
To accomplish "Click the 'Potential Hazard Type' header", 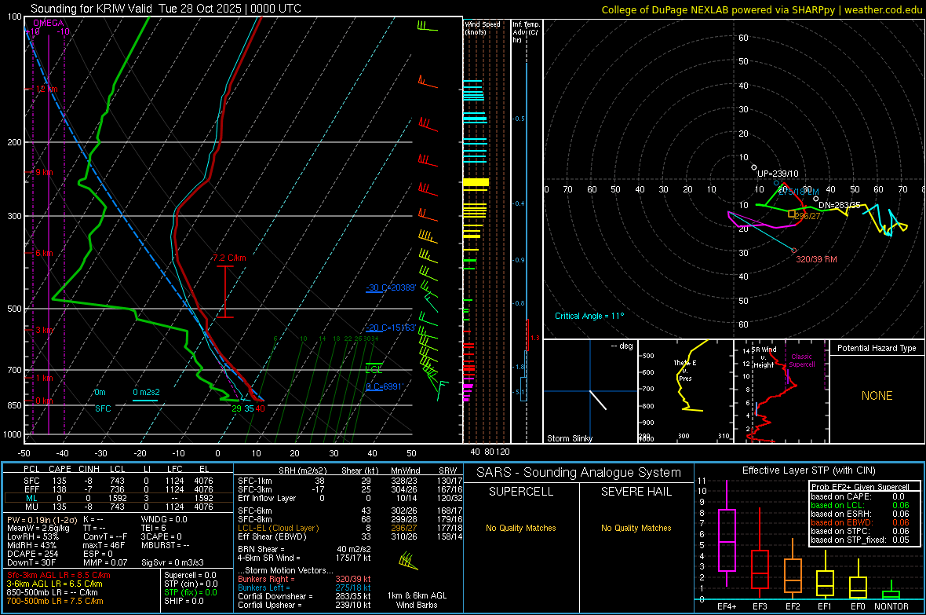I will tap(877, 348).
